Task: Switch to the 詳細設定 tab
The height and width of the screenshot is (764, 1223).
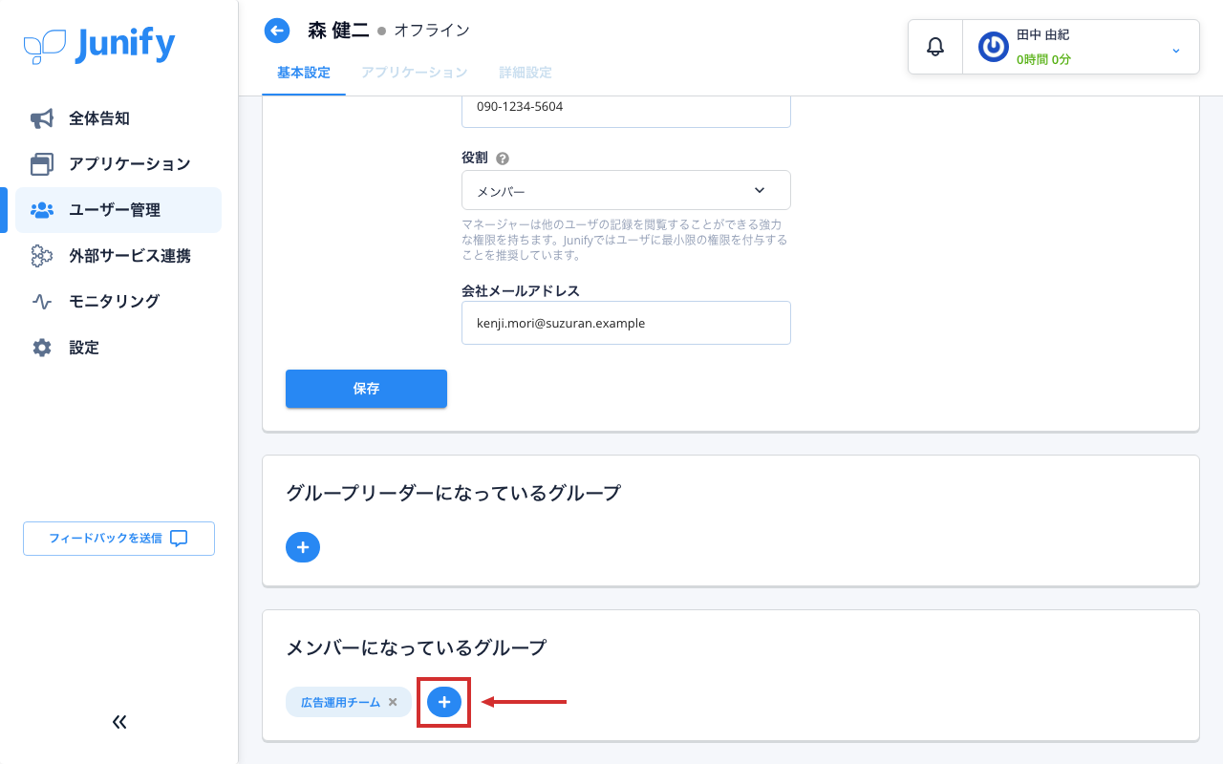Action: pyautogui.click(x=526, y=73)
